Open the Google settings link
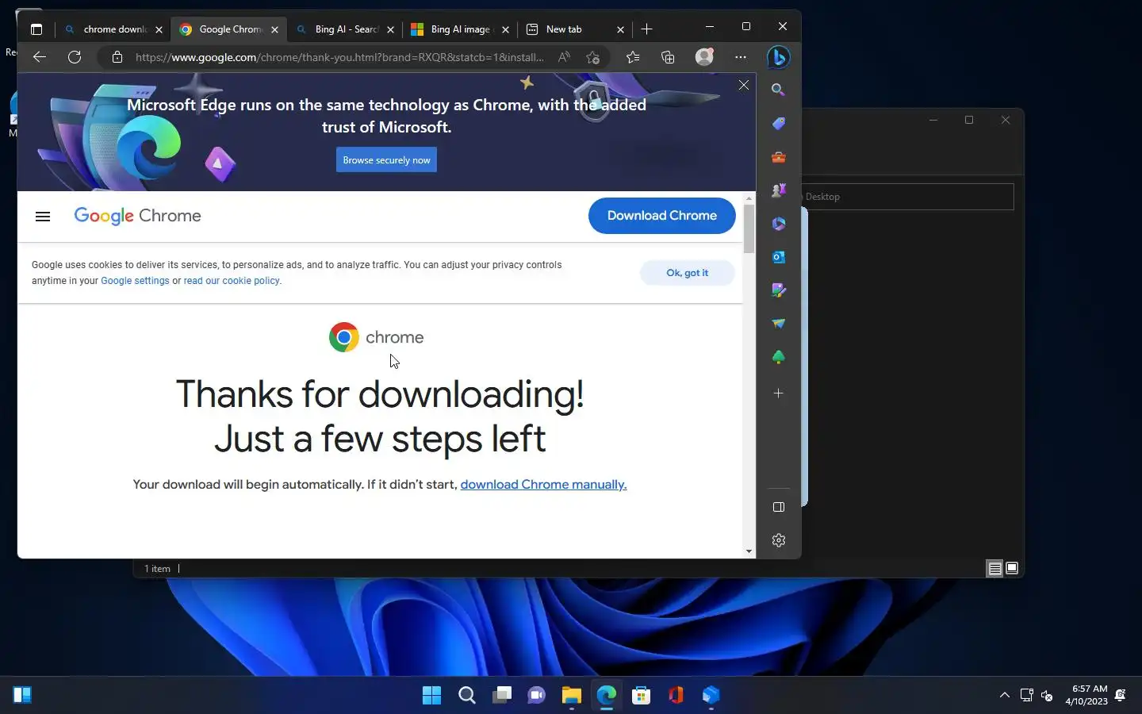 135,281
